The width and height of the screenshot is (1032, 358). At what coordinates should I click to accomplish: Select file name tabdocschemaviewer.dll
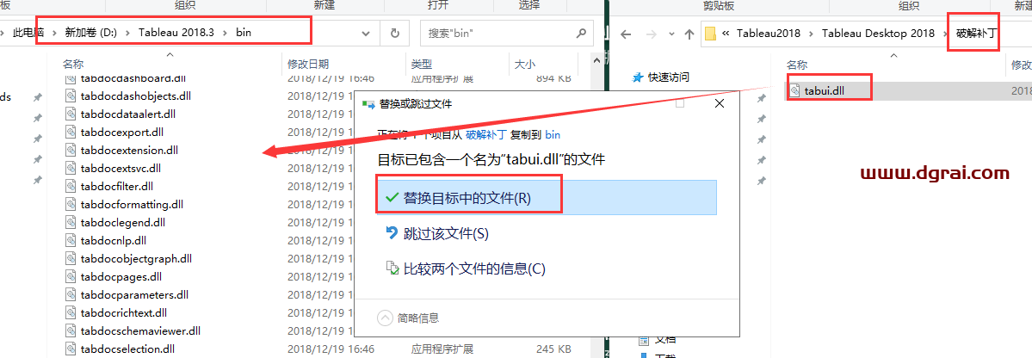click(140, 330)
